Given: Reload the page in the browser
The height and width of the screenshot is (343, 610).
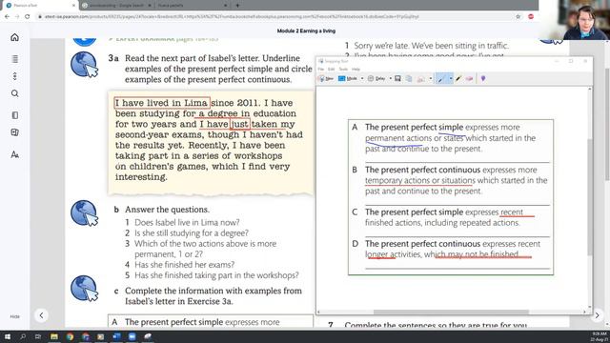Looking at the screenshot, I should 27,17.
